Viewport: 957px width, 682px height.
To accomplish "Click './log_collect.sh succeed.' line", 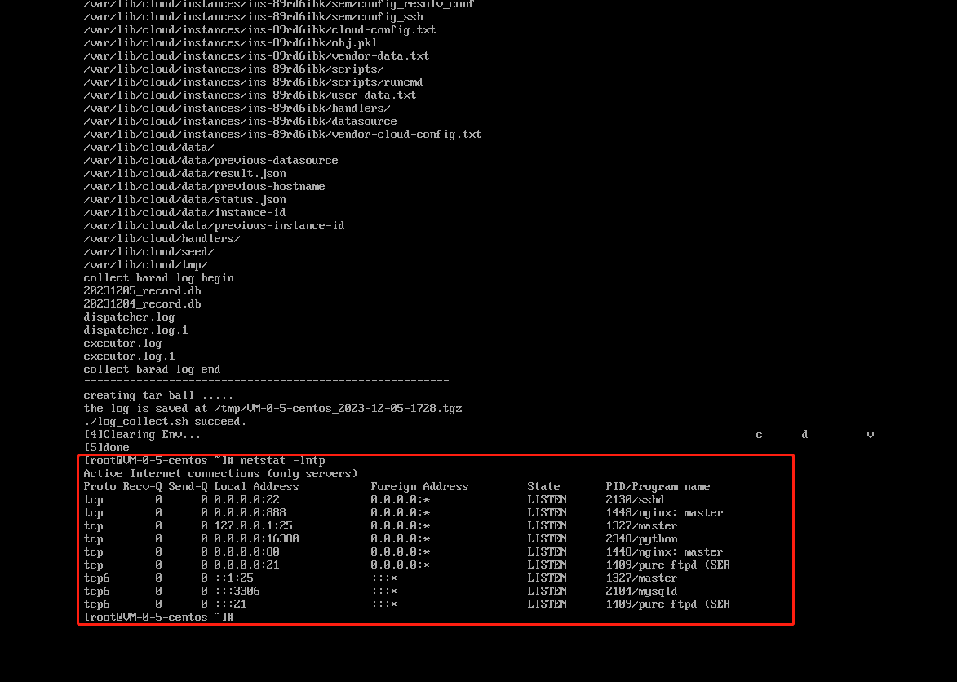I will coord(165,422).
